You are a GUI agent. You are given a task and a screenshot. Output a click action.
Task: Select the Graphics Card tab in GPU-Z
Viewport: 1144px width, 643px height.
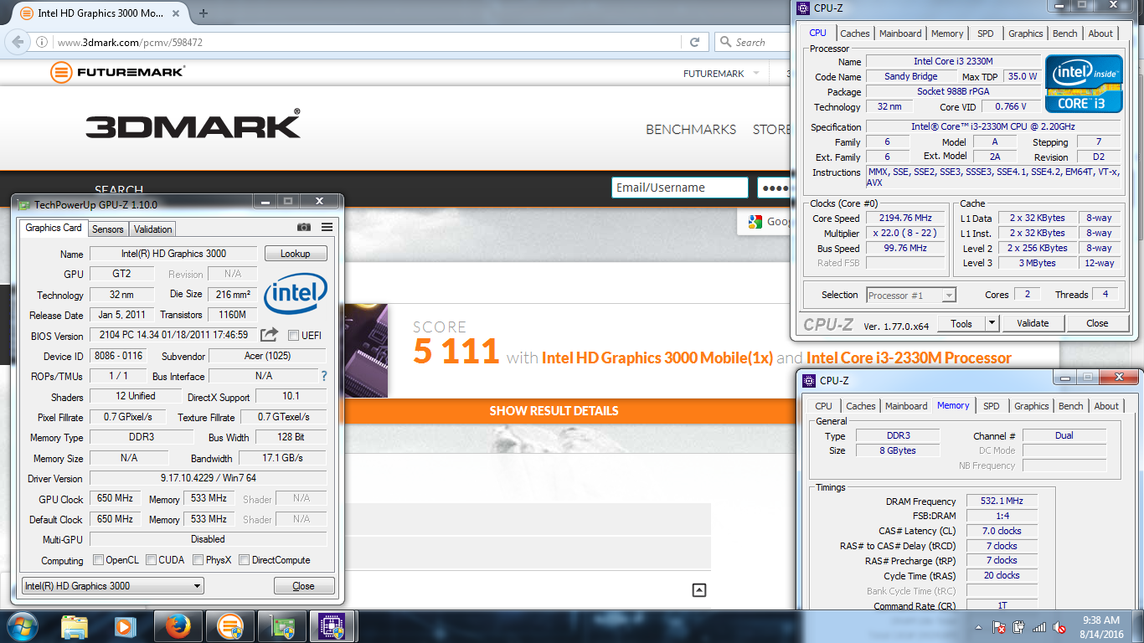(54, 228)
